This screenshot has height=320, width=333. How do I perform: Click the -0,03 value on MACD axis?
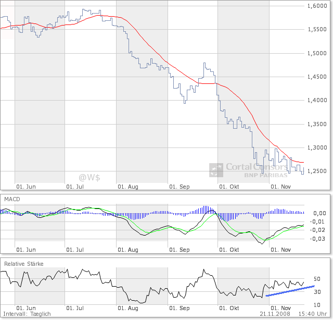click(x=318, y=239)
